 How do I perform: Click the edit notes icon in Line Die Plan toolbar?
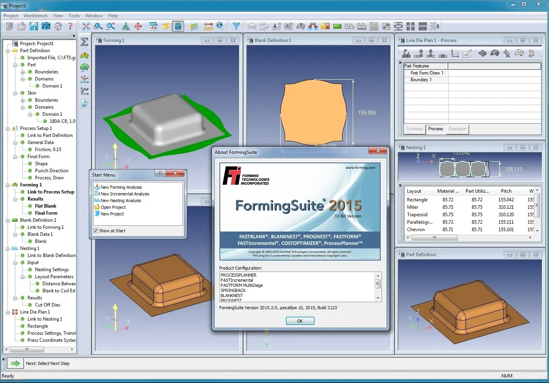[467, 53]
